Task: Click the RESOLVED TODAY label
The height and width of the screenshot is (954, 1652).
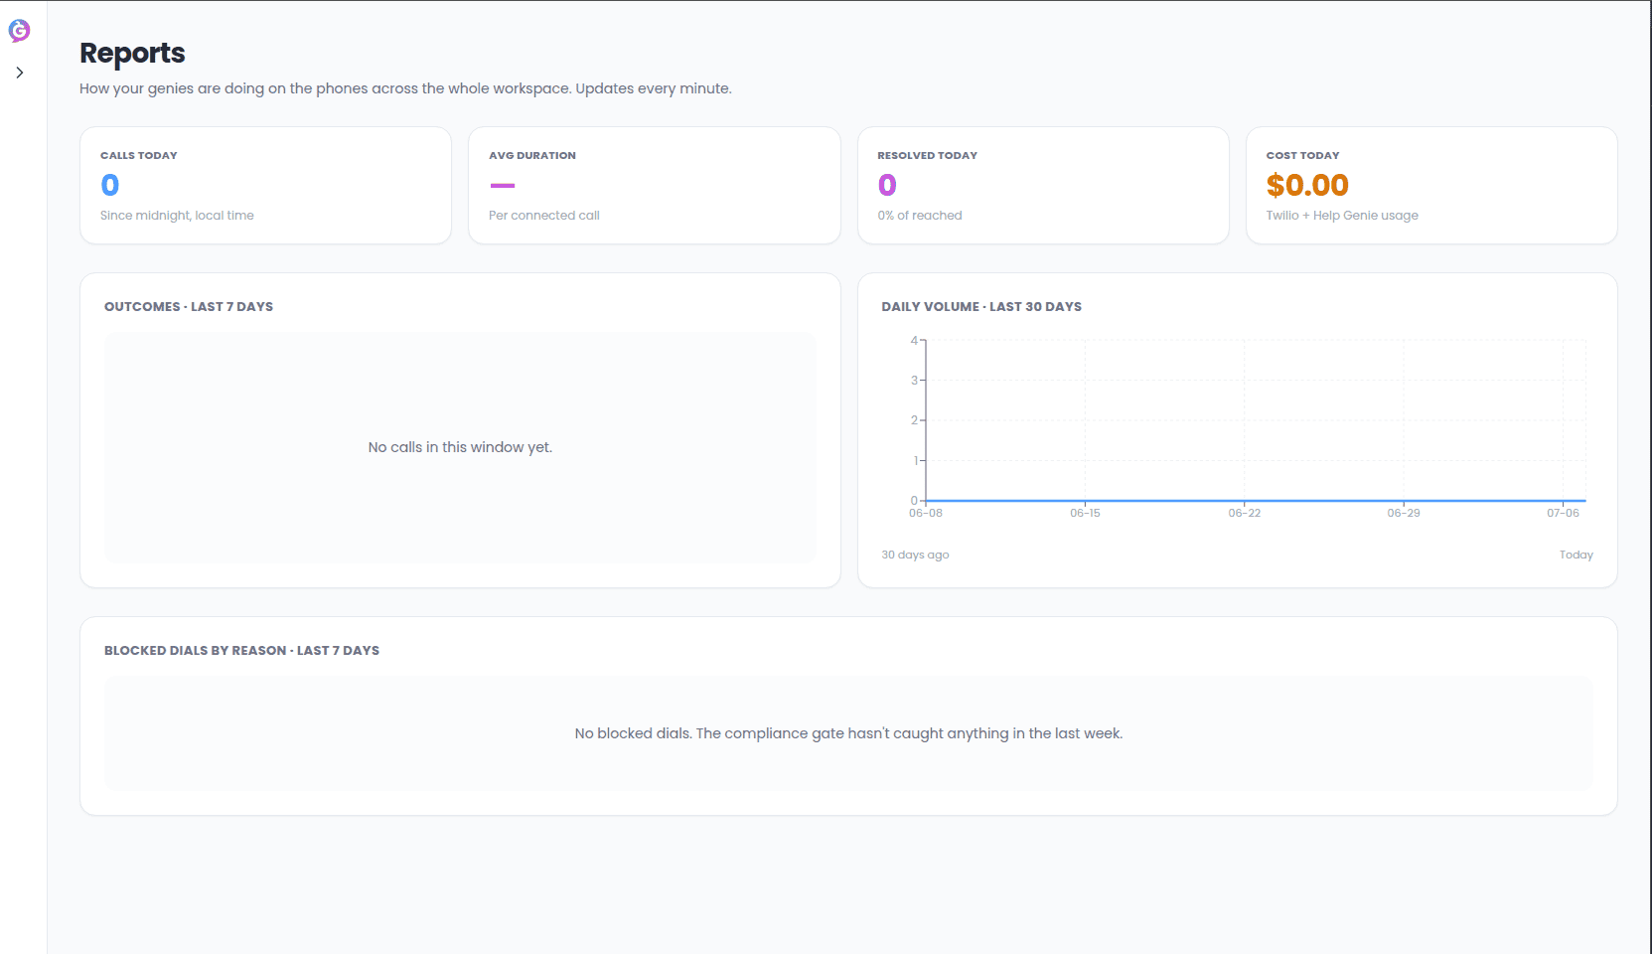Action: coord(928,155)
